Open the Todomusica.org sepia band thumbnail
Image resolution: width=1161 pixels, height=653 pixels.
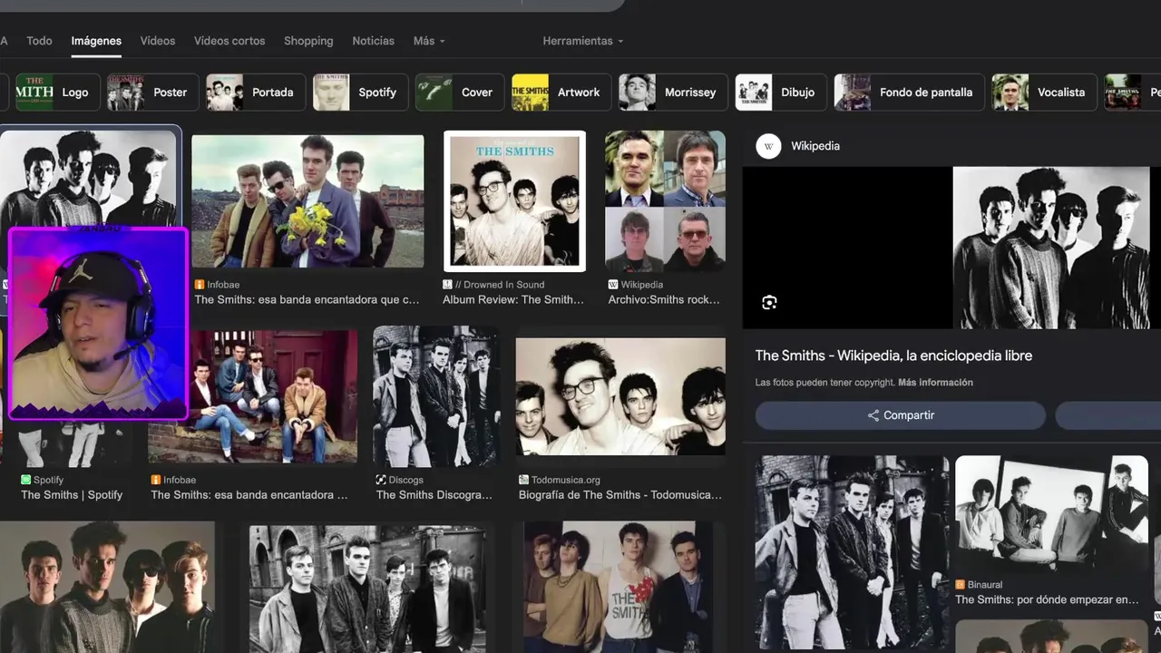[620, 396]
